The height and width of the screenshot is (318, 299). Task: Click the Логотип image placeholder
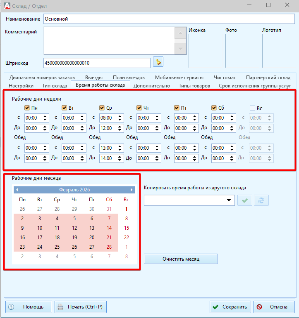click(x=279, y=51)
